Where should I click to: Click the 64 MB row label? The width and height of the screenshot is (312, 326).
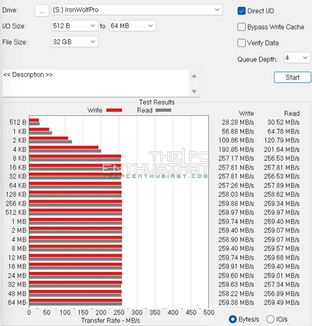17,302
